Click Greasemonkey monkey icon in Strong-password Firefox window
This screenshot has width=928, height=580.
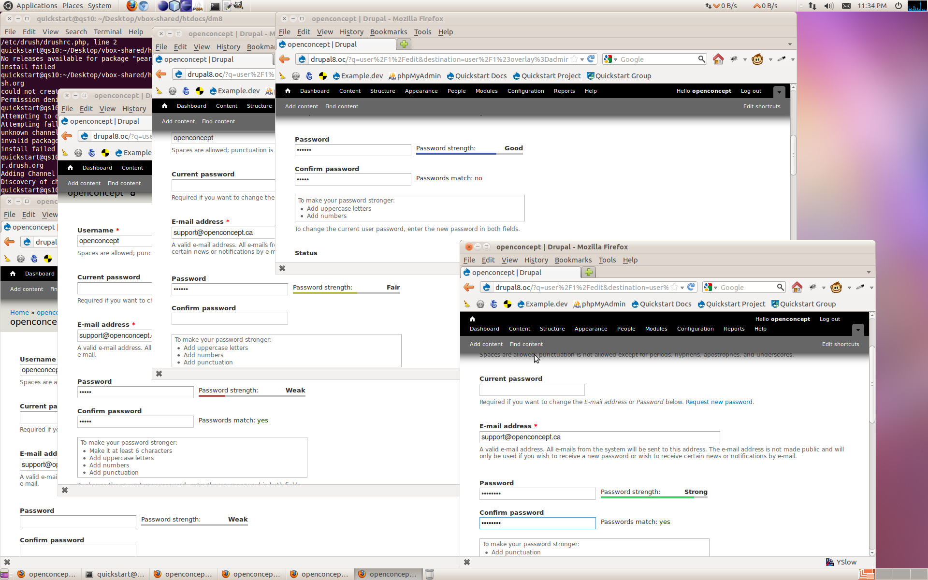click(836, 288)
